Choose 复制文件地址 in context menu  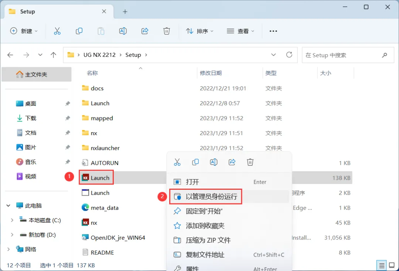(x=229, y=255)
